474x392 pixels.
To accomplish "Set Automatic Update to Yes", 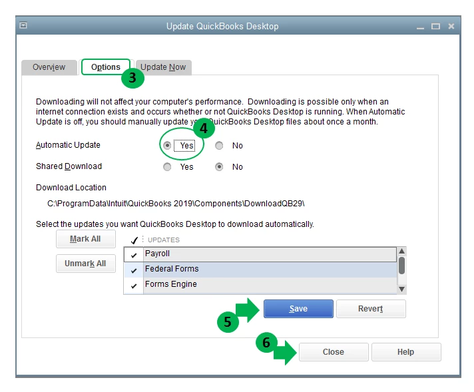I will pyautogui.click(x=167, y=146).
